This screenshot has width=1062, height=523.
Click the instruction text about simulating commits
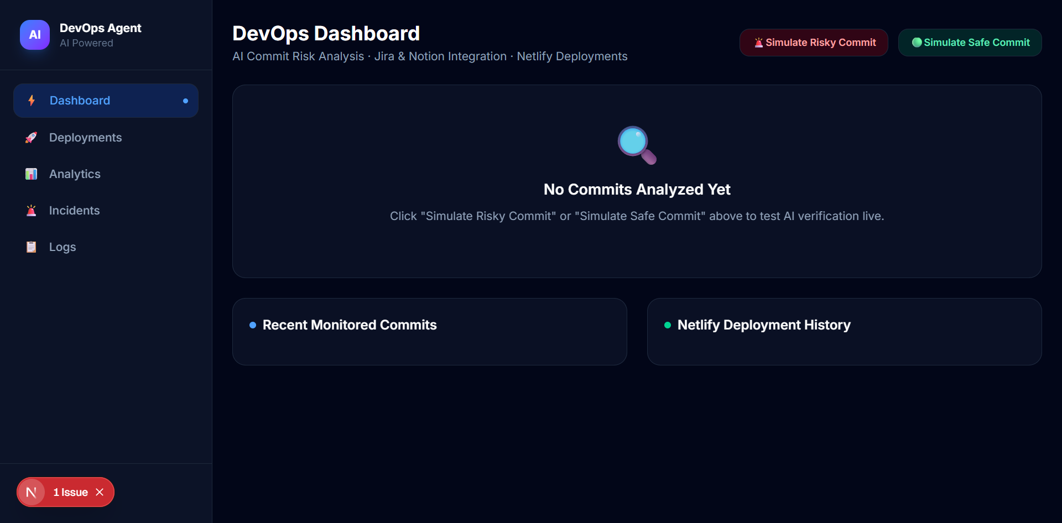tap(637, 216)
